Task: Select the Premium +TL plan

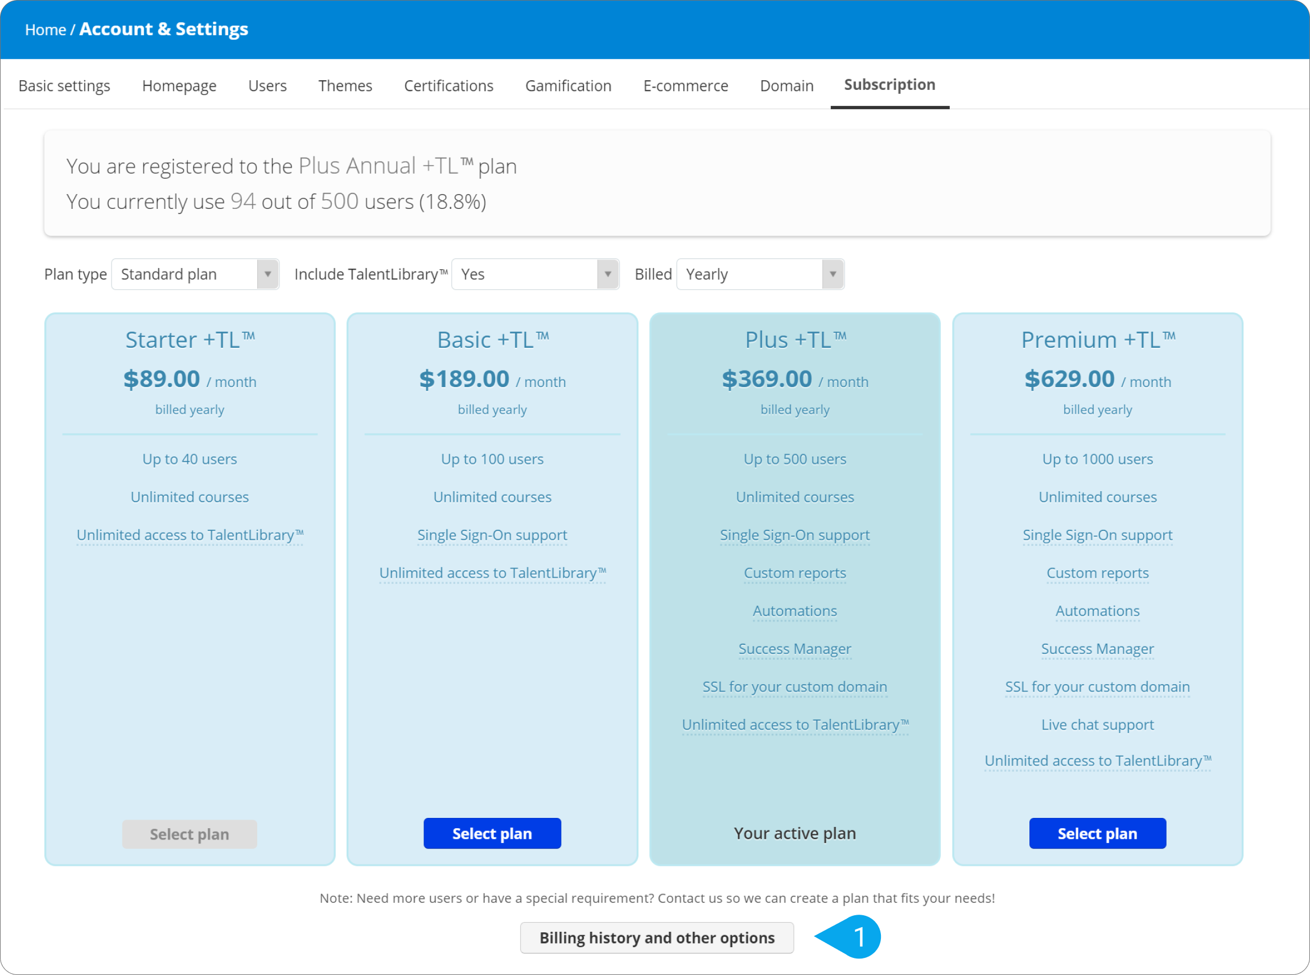Action: click(1098, 833)
